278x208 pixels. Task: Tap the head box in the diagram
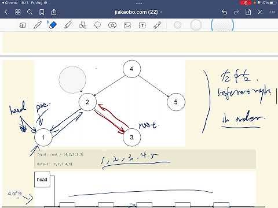pos(42,180)
